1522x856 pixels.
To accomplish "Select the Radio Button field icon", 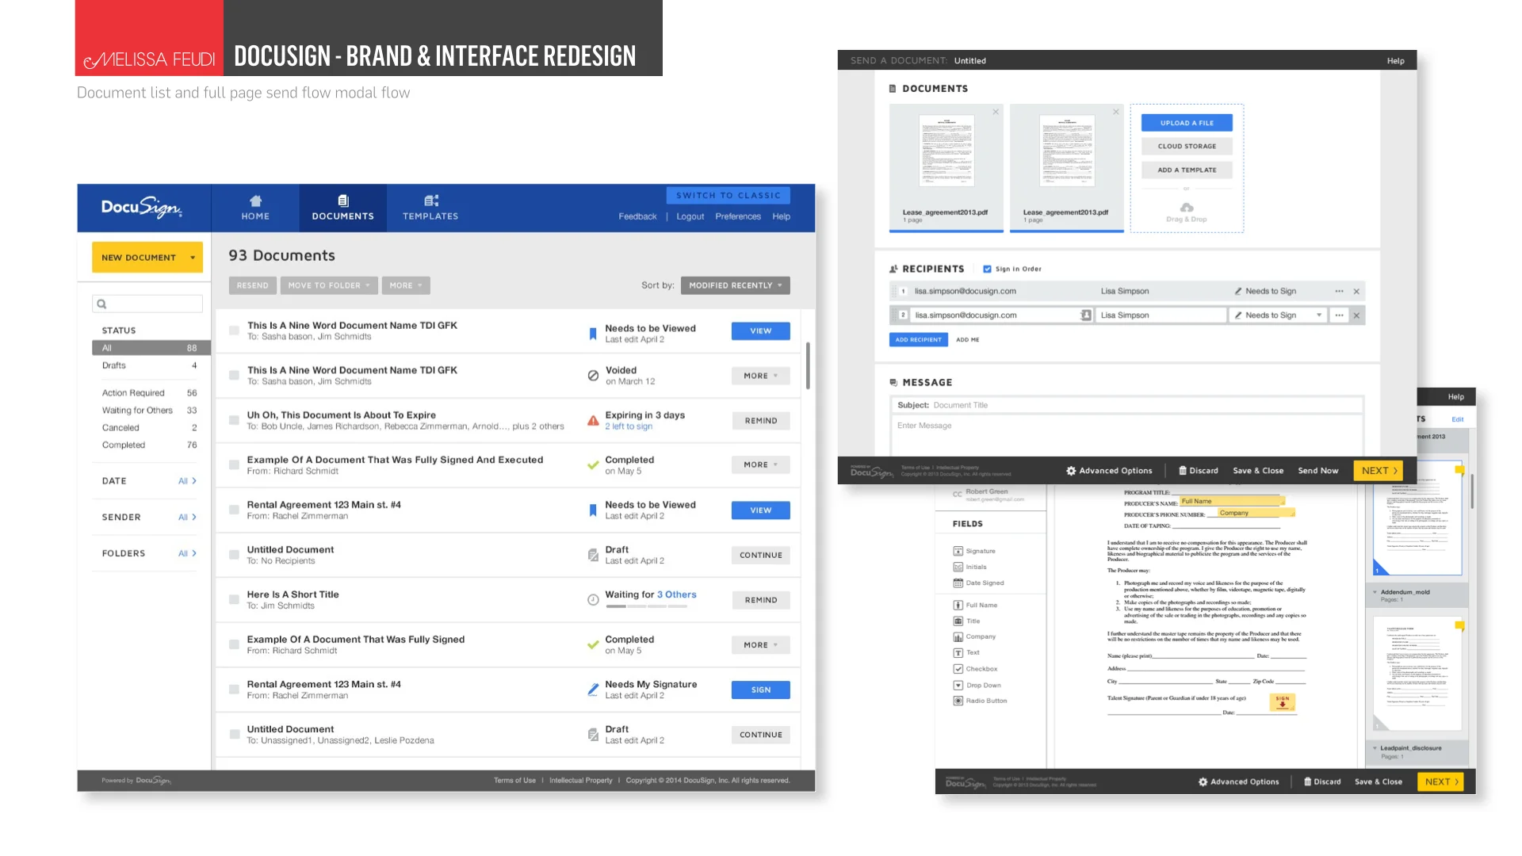I will coord(958,701).
